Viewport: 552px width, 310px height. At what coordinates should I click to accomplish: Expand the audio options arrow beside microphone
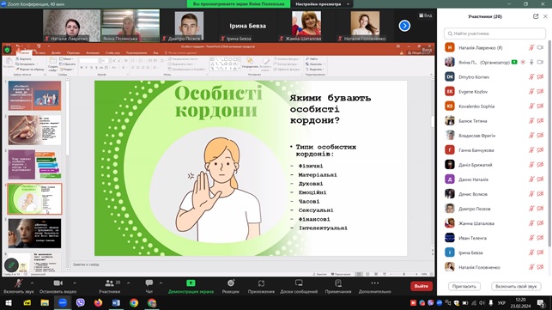tap(32, 283)
